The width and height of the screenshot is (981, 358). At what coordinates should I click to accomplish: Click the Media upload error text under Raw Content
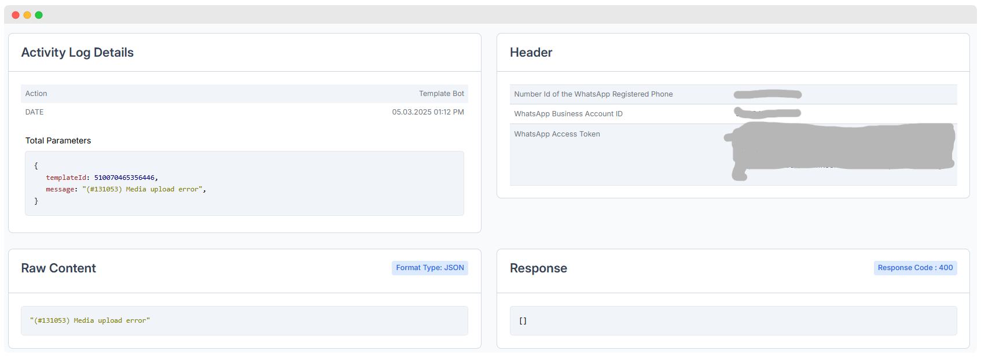90,320
